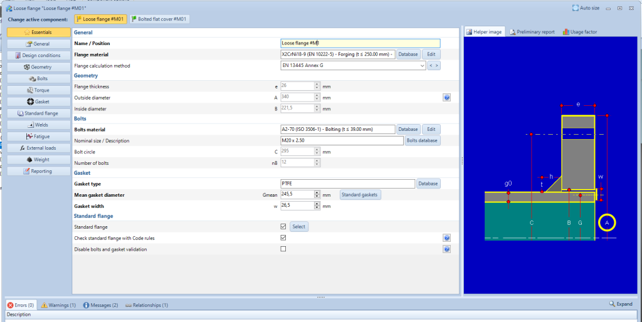642x322 pixels.
Task: Click help icon for Check standard flange rule
Action: coord(447,238)
